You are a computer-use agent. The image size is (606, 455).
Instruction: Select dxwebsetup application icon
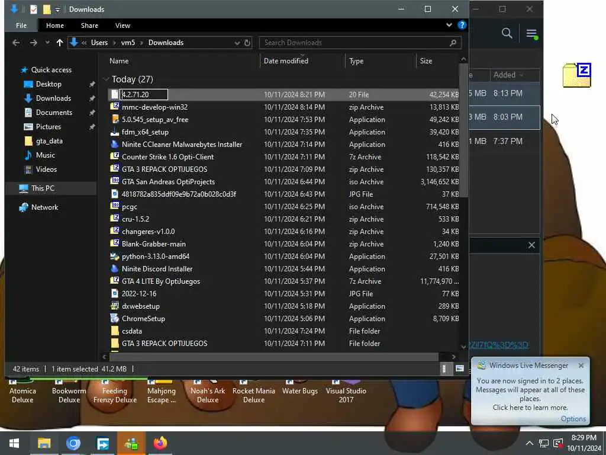pos(114,306)
